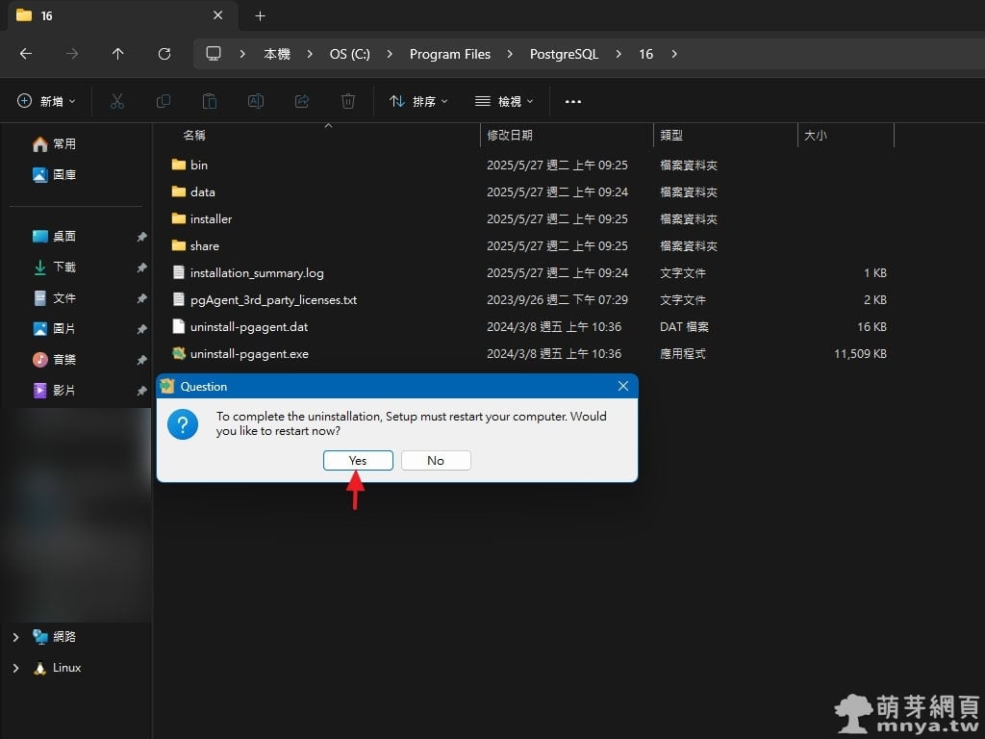Open 下載 (Downloads) in the sidebar

63,268
